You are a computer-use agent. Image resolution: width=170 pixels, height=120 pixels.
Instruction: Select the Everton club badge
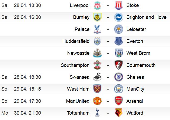(x=119, y=41)
